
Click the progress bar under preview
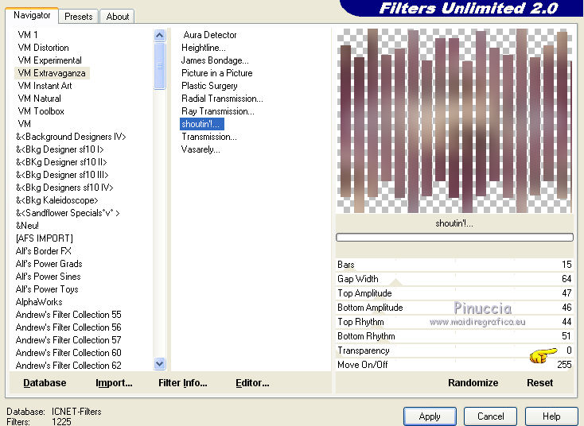pos(454,238)
